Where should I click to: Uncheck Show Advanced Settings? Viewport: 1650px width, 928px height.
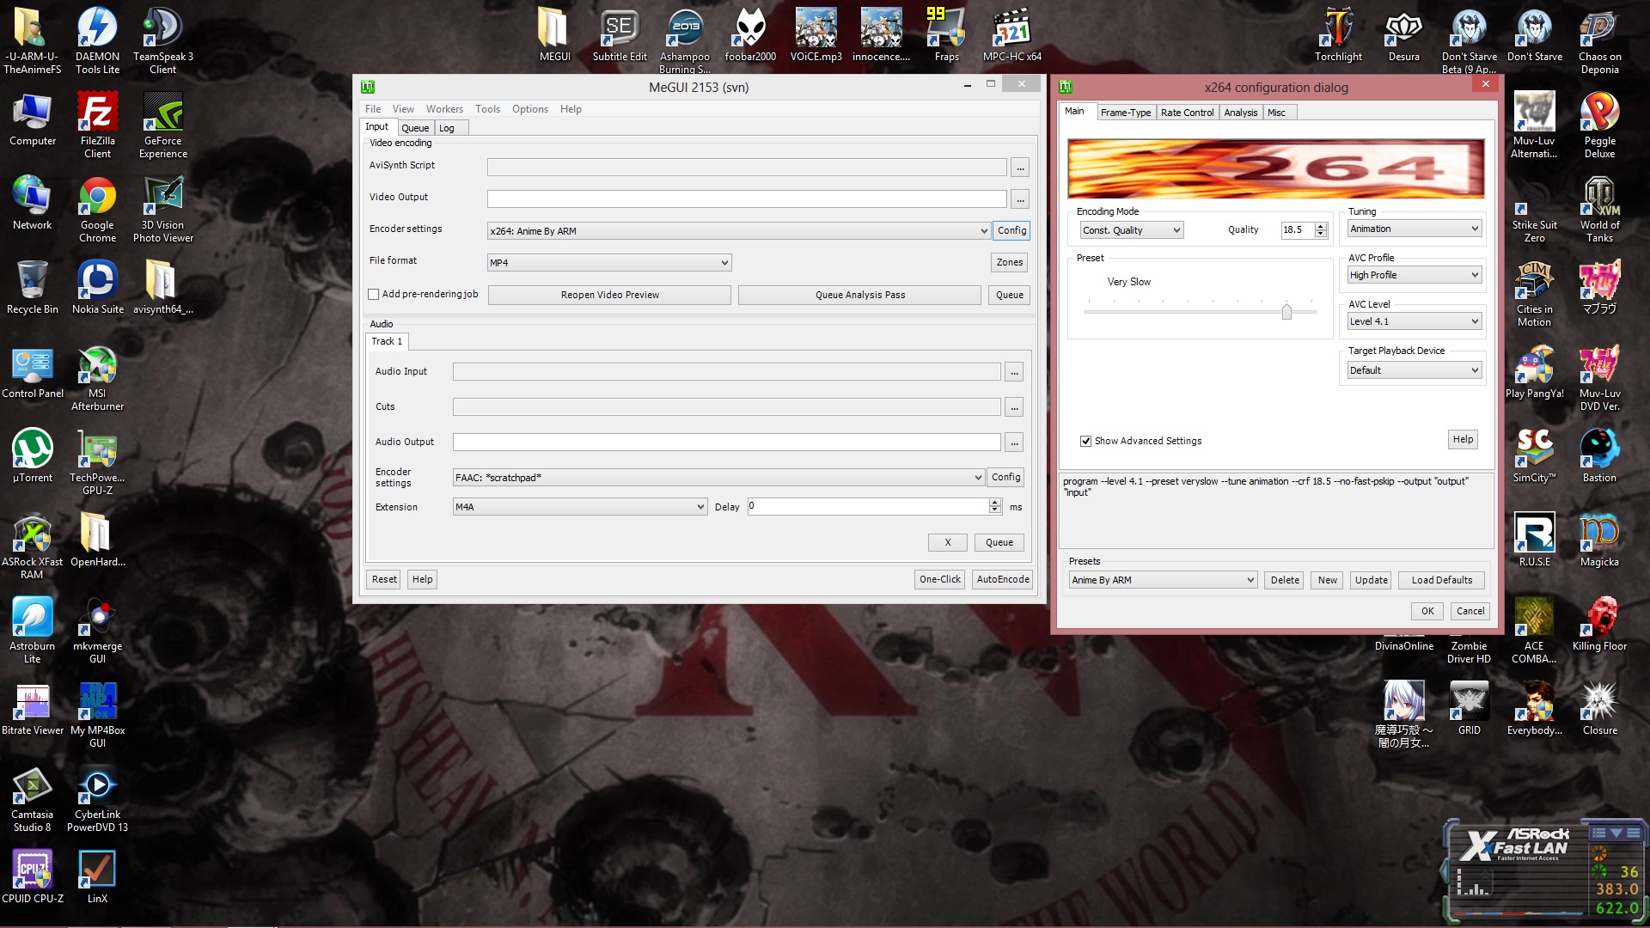pos(1085,441)
